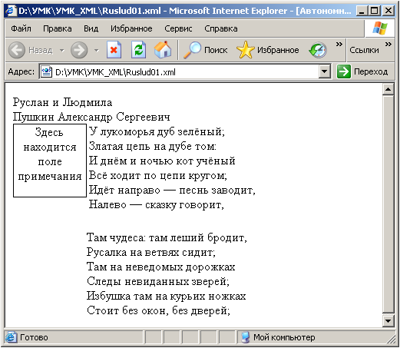The height and width of the screenshot is (348, 400).
Task: Click the Back (Назад) arrow button
Action: pyautogui.click(x=17, y=50)
